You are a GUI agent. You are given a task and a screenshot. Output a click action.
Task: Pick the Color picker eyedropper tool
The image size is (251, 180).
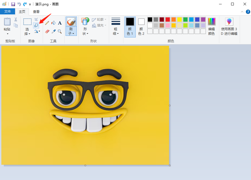(53, 32)
